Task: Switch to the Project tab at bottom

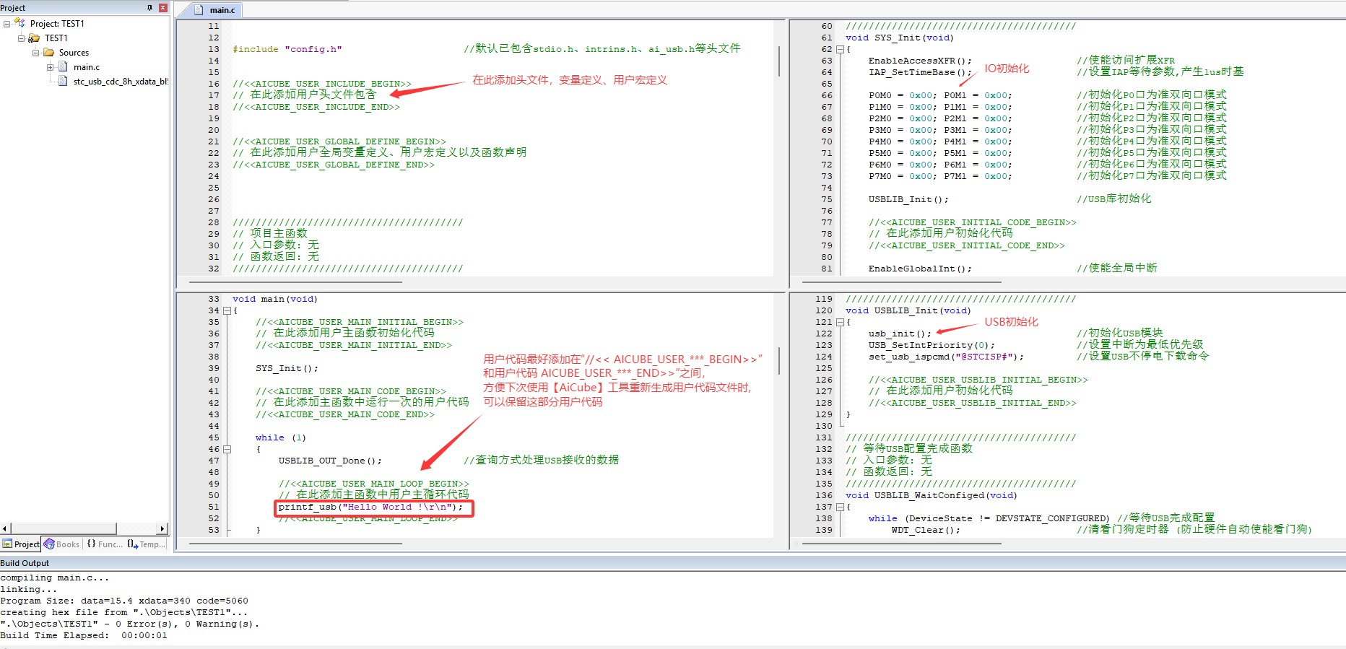Action: click(x=21, y=544)
